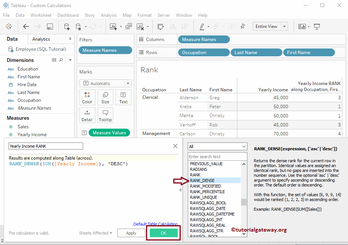Click the Swap Rows and Columns icon
Screen dimensions: 348x245
[161, 26]
